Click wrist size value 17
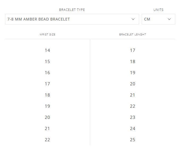This screenshot has width=188, height=158. pos(47,84)
